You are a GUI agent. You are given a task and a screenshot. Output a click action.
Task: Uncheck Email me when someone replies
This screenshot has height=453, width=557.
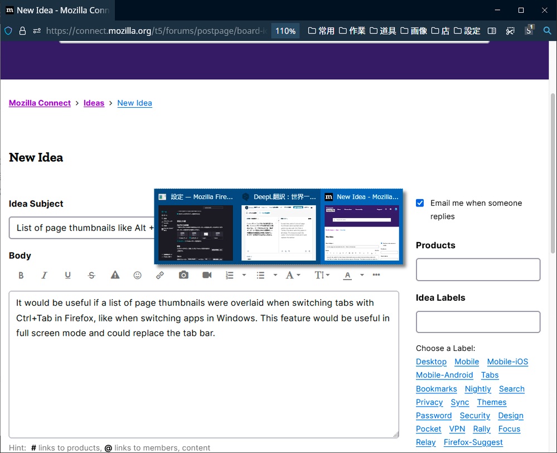pyautogui.click(x=420, y=203)
